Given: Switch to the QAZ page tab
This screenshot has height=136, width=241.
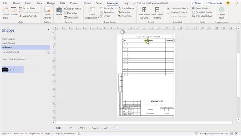Looking at the screenshot, I should [58, 128].
